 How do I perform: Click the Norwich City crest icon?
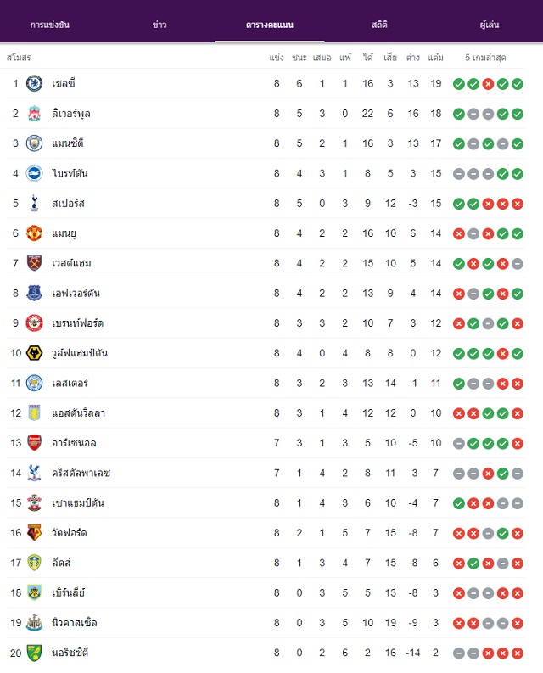(34, 653)
